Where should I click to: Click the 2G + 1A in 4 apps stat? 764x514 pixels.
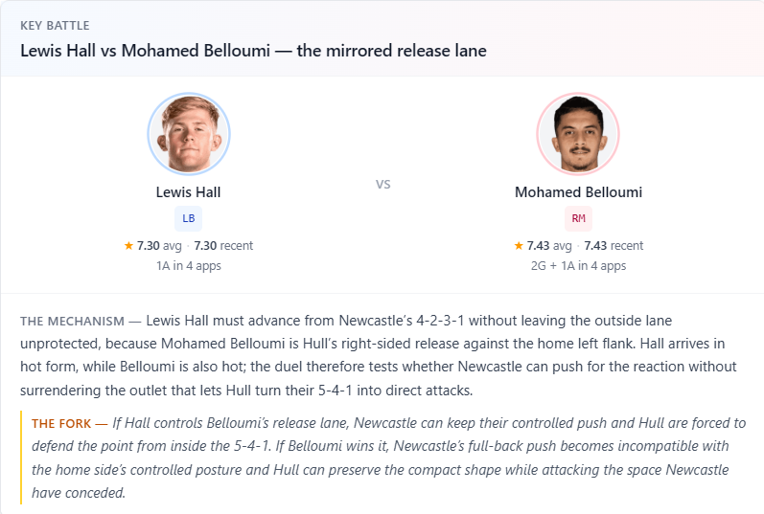click(x=578, y=266)
